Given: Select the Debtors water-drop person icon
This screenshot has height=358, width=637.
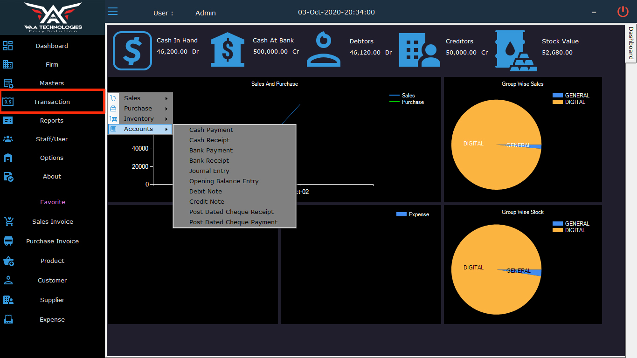Looking at the screenshot, I should pyautogui.click(x=324, y=48).
